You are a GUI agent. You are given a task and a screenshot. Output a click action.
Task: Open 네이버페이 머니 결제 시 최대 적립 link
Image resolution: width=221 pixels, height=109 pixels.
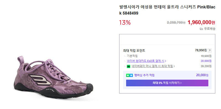pos(152,66)
